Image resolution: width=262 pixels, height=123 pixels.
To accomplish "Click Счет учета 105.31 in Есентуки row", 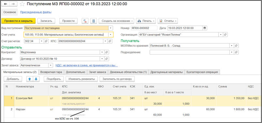I will pos(119,98).
